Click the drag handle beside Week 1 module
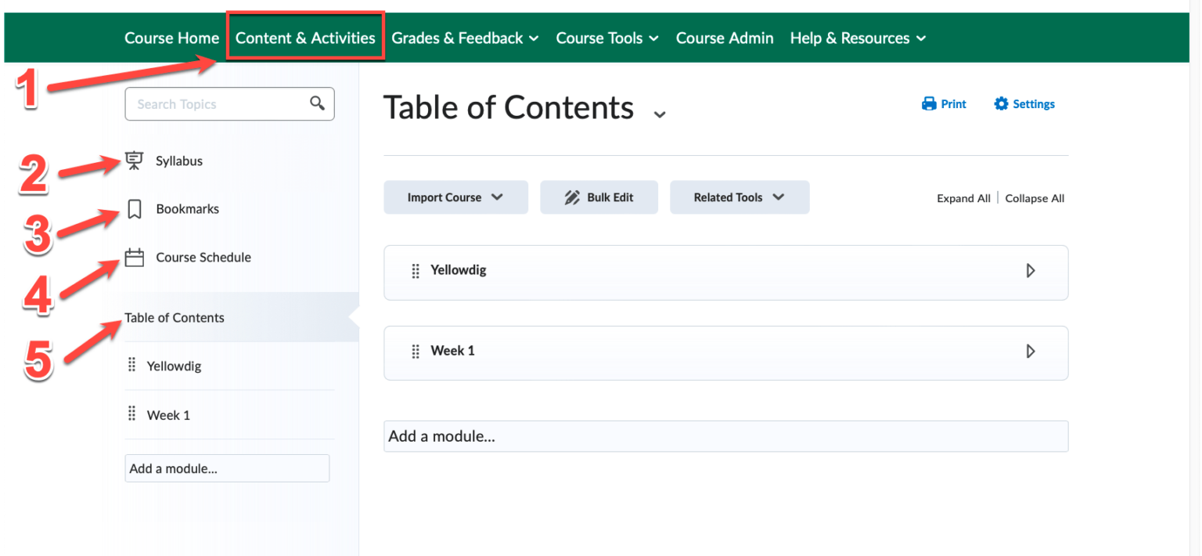The image size is (1202, 556). tap(414, 351)
